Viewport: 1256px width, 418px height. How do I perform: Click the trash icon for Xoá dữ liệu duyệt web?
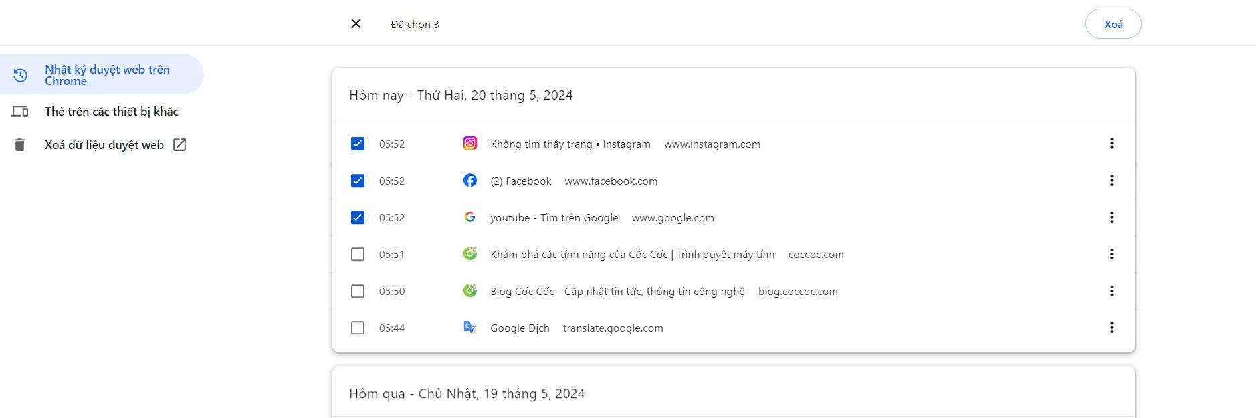[x=20, y=145]
